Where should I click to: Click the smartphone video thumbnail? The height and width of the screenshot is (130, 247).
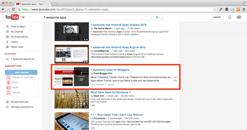(72, 121)
